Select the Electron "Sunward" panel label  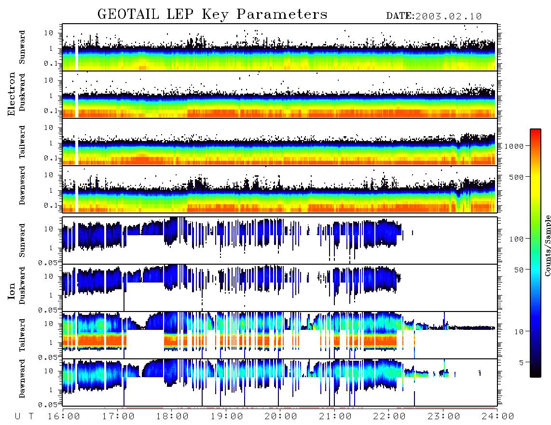point(22,47)
